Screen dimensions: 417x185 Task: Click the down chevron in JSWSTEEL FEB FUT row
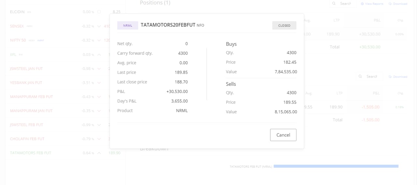pos(99,125)
